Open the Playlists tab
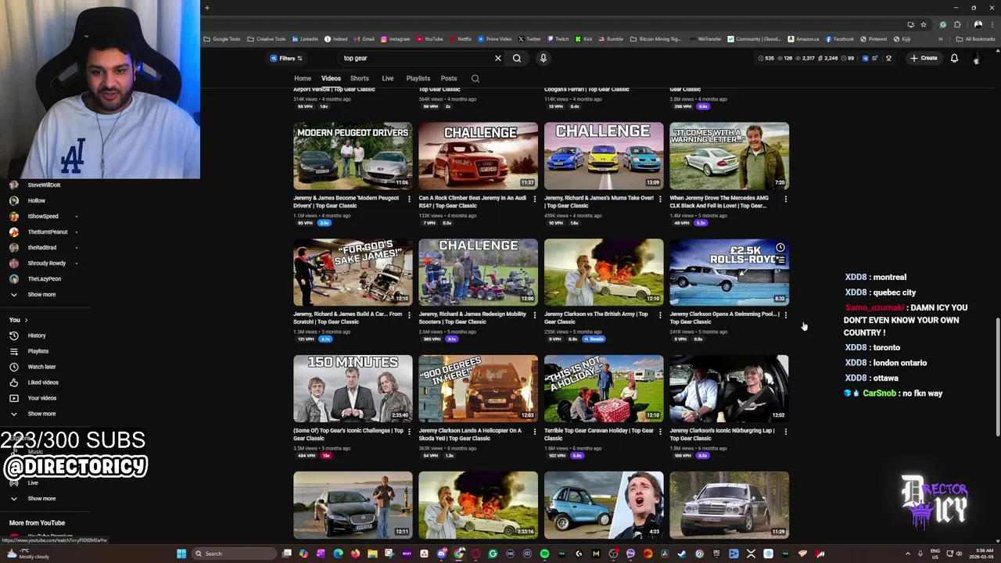1001x563 pixels. 418,78
